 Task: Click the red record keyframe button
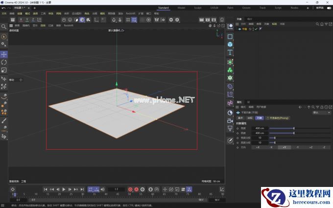[x=130, y=189]
